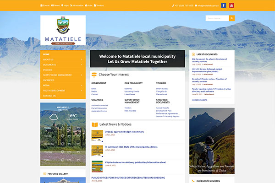Screen dimensions: 275x183
Task: Open the Facebook page icon
Action: [224, 5]
